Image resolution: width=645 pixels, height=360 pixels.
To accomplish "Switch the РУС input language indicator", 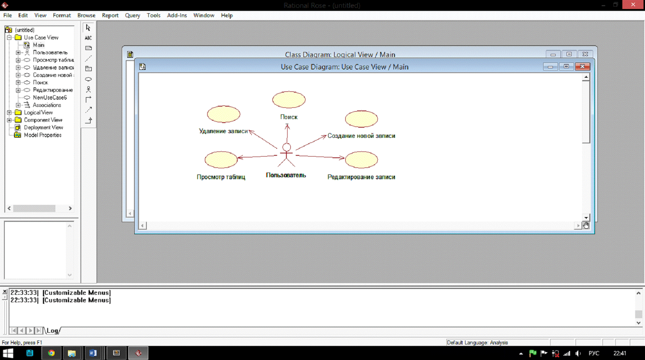I will tap(594, 353).
